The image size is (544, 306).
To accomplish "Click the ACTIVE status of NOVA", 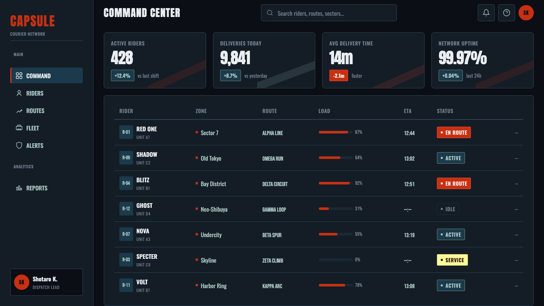I will [x=451, y=235].
